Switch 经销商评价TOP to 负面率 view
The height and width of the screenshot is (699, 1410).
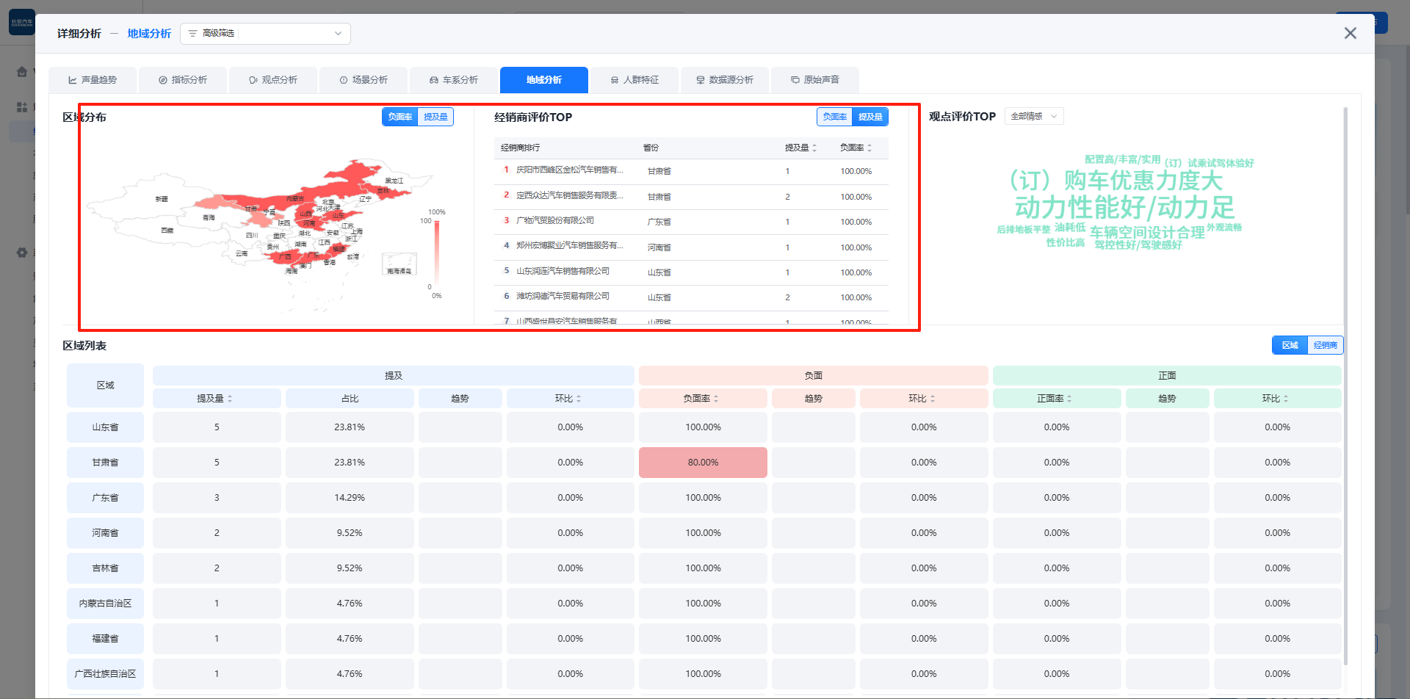point(835,117)
